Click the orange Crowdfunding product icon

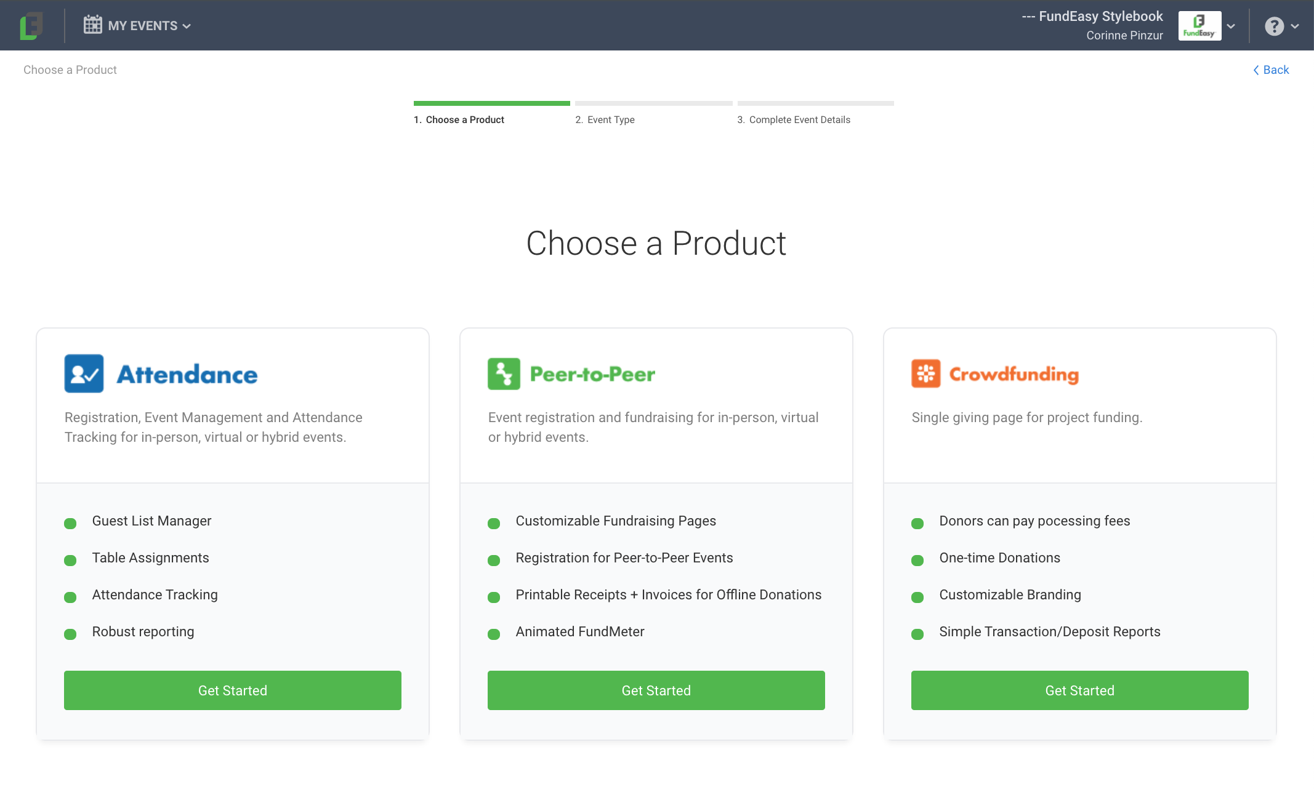[x=925, y=374]
